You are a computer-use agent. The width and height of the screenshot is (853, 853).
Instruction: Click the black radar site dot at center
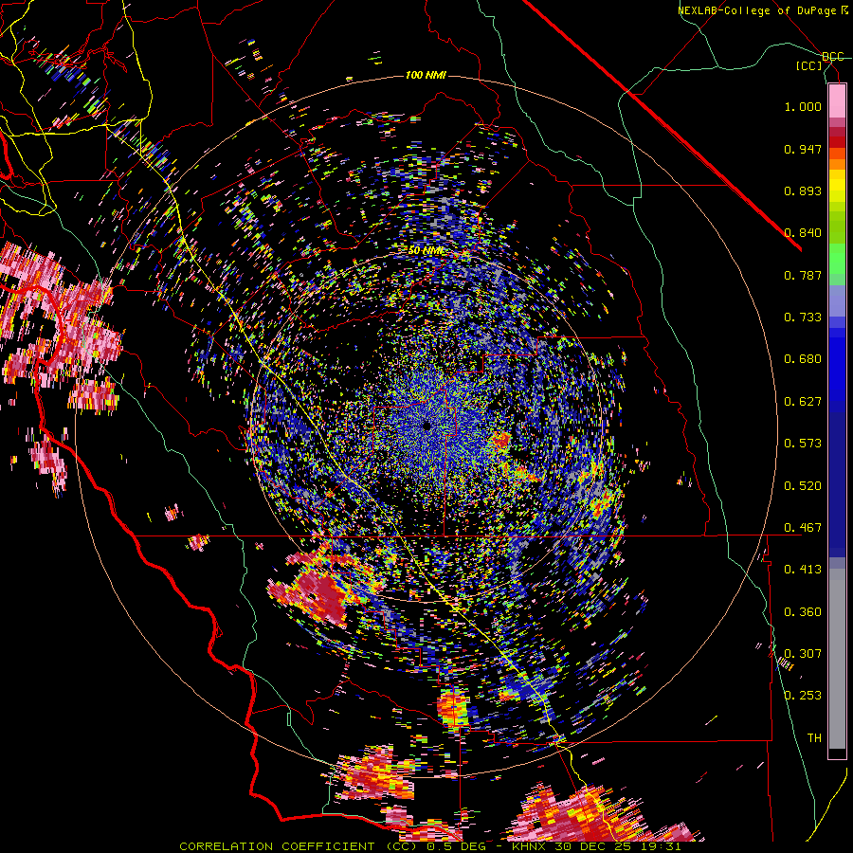click(427, 426)
